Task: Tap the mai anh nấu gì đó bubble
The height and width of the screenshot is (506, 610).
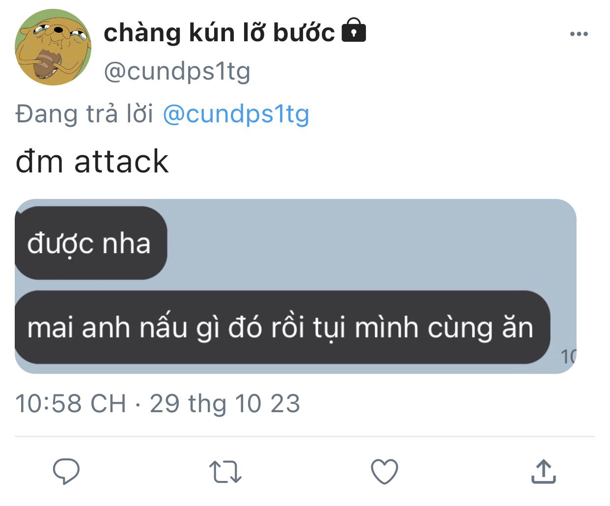Action: [282, 327]
